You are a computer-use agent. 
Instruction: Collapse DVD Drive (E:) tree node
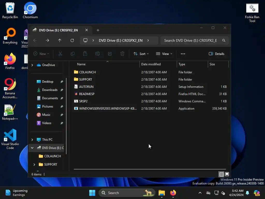click(32, 148)
